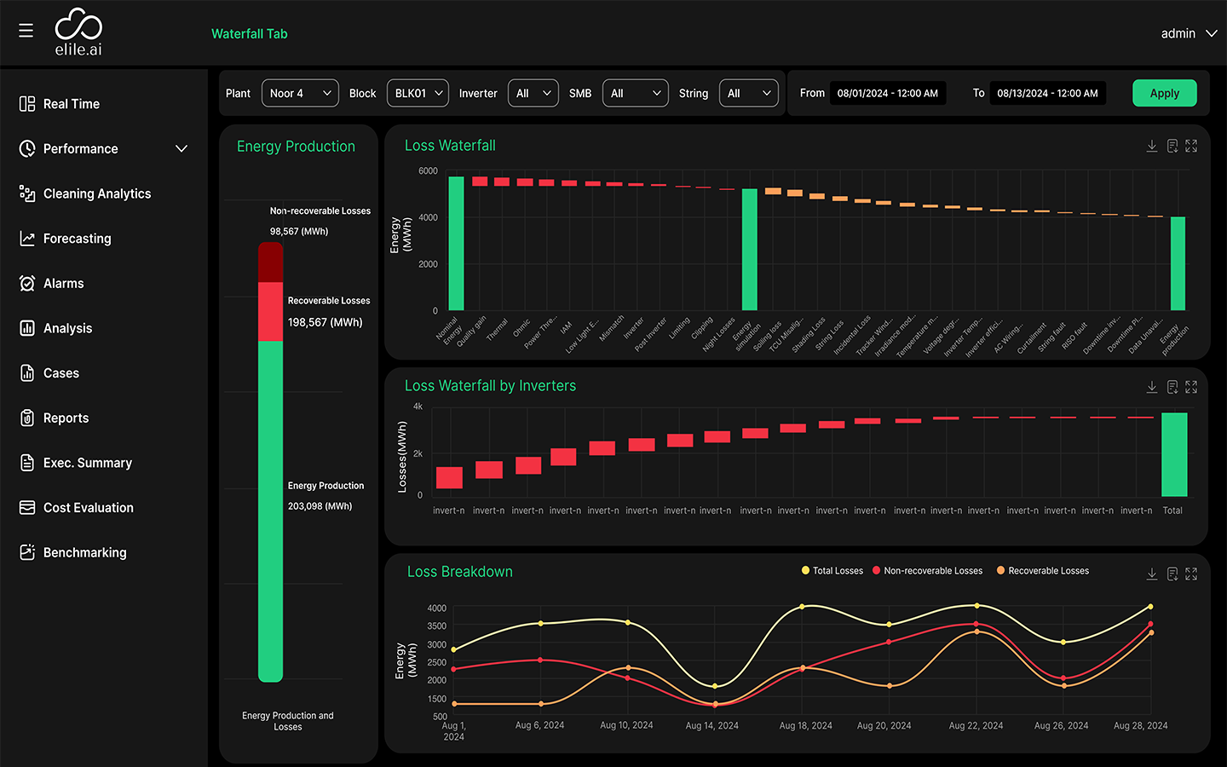Click the From date field
The height and width of the screenshot is (767, 1227).
click(x=888, y=94)
